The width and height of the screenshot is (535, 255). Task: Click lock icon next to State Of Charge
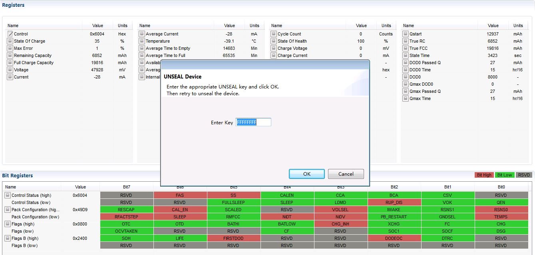[x=10, y=41]
